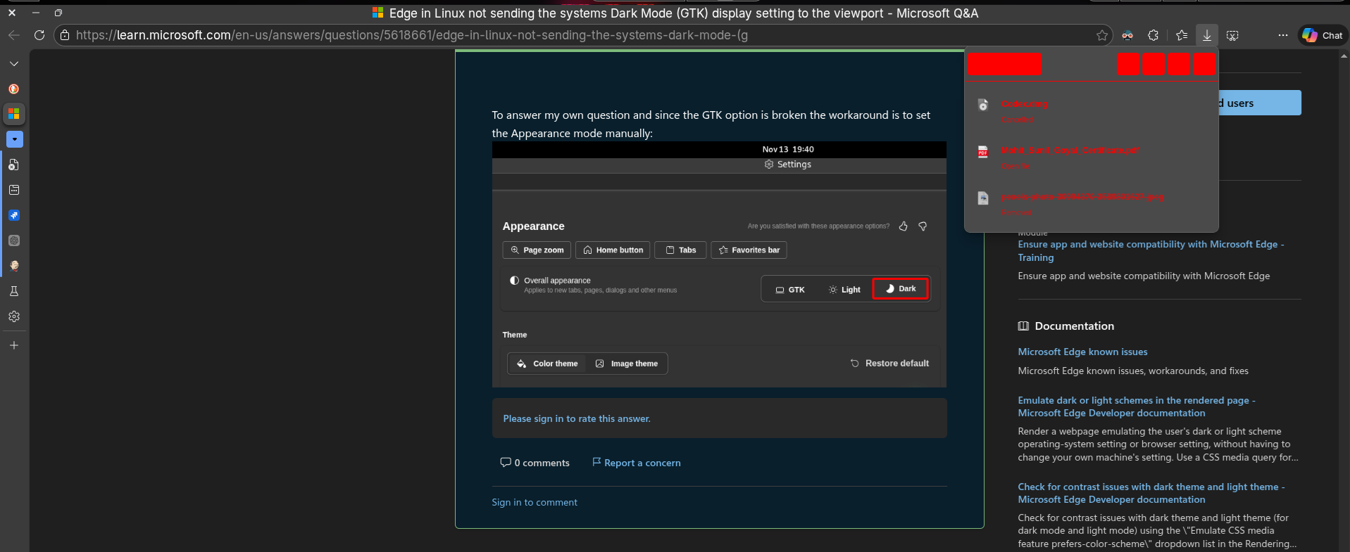The height and width of the screenshot is (552, 1350).
Task: Open the glasses-face extension icon in toolbar
Action: pos(1127,35)
